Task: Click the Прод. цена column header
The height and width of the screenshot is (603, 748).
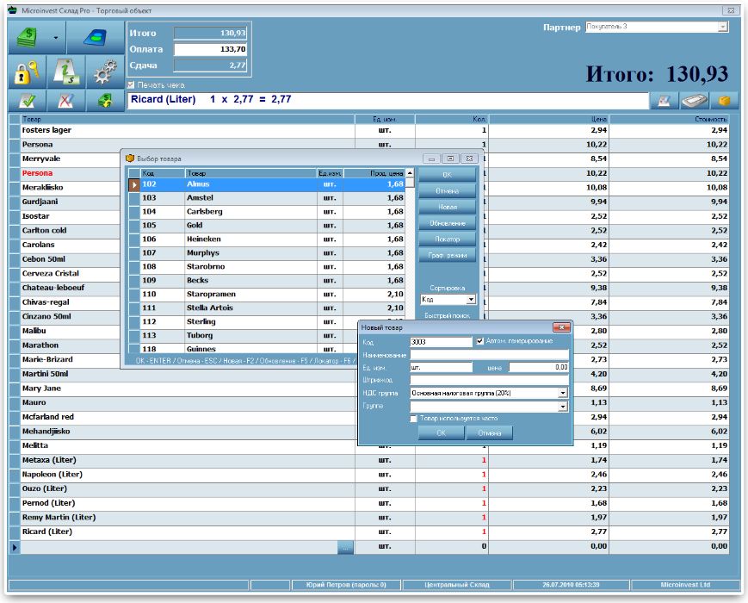Action: coord(374,173)
